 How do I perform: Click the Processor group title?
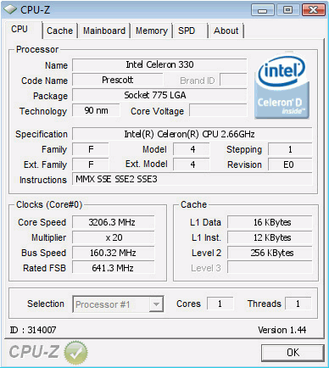point(37,49)
